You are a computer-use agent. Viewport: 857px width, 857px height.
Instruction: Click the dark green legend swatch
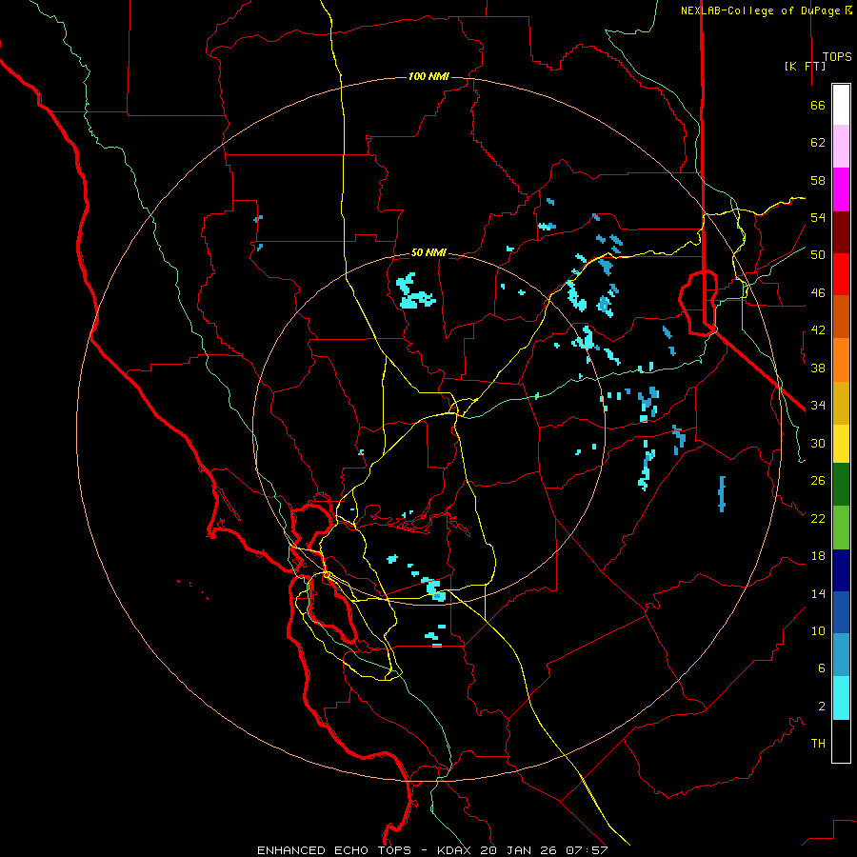tap(841, 486)
